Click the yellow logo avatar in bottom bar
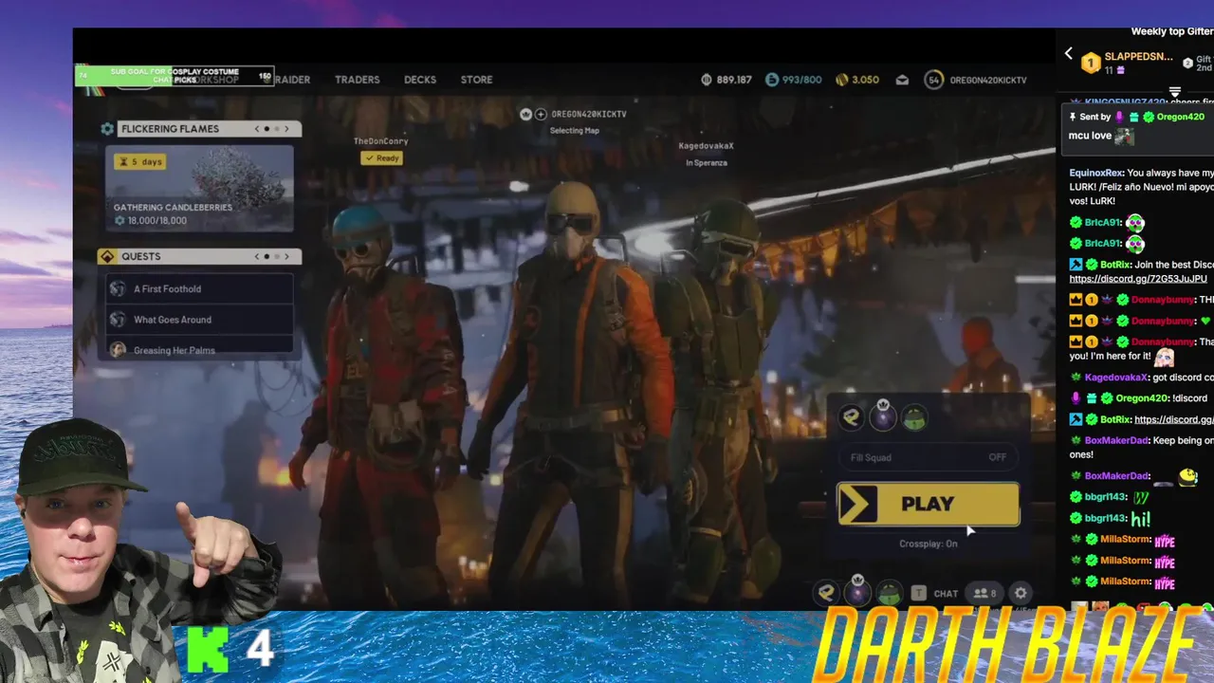The height and width of the screenshot is (683, 1214). [826, 593]
